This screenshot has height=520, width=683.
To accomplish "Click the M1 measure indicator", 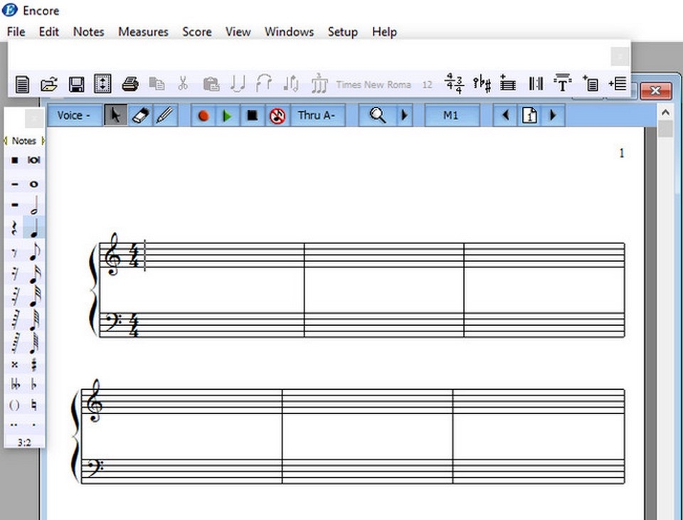I will 452,115.
